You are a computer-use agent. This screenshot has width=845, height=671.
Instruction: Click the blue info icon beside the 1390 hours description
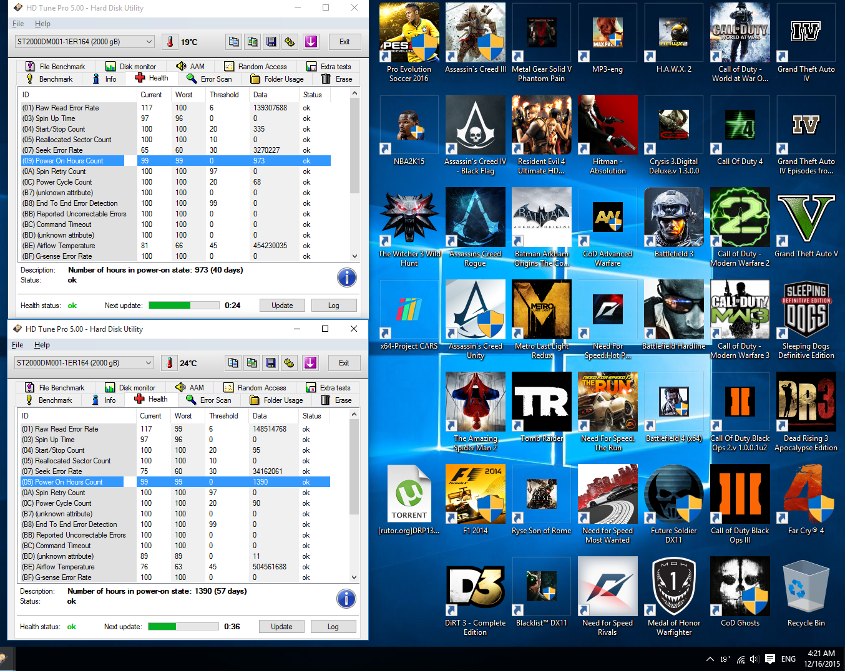pyautogui.click(x=346, y=599)
